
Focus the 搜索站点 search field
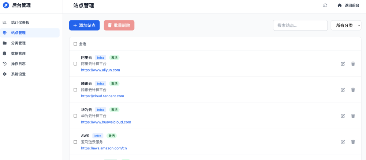pos(300,26)
